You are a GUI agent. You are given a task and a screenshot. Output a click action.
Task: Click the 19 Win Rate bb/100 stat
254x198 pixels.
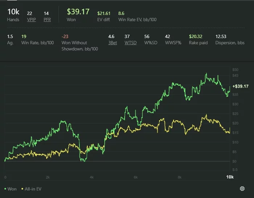pyautogui.click(x=24, y=36)
